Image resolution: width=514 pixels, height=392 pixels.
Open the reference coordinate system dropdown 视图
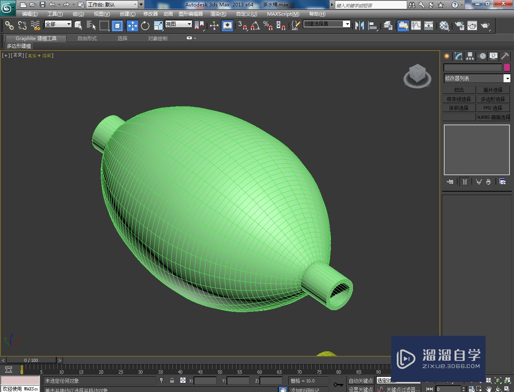click(x=179, y=24)
